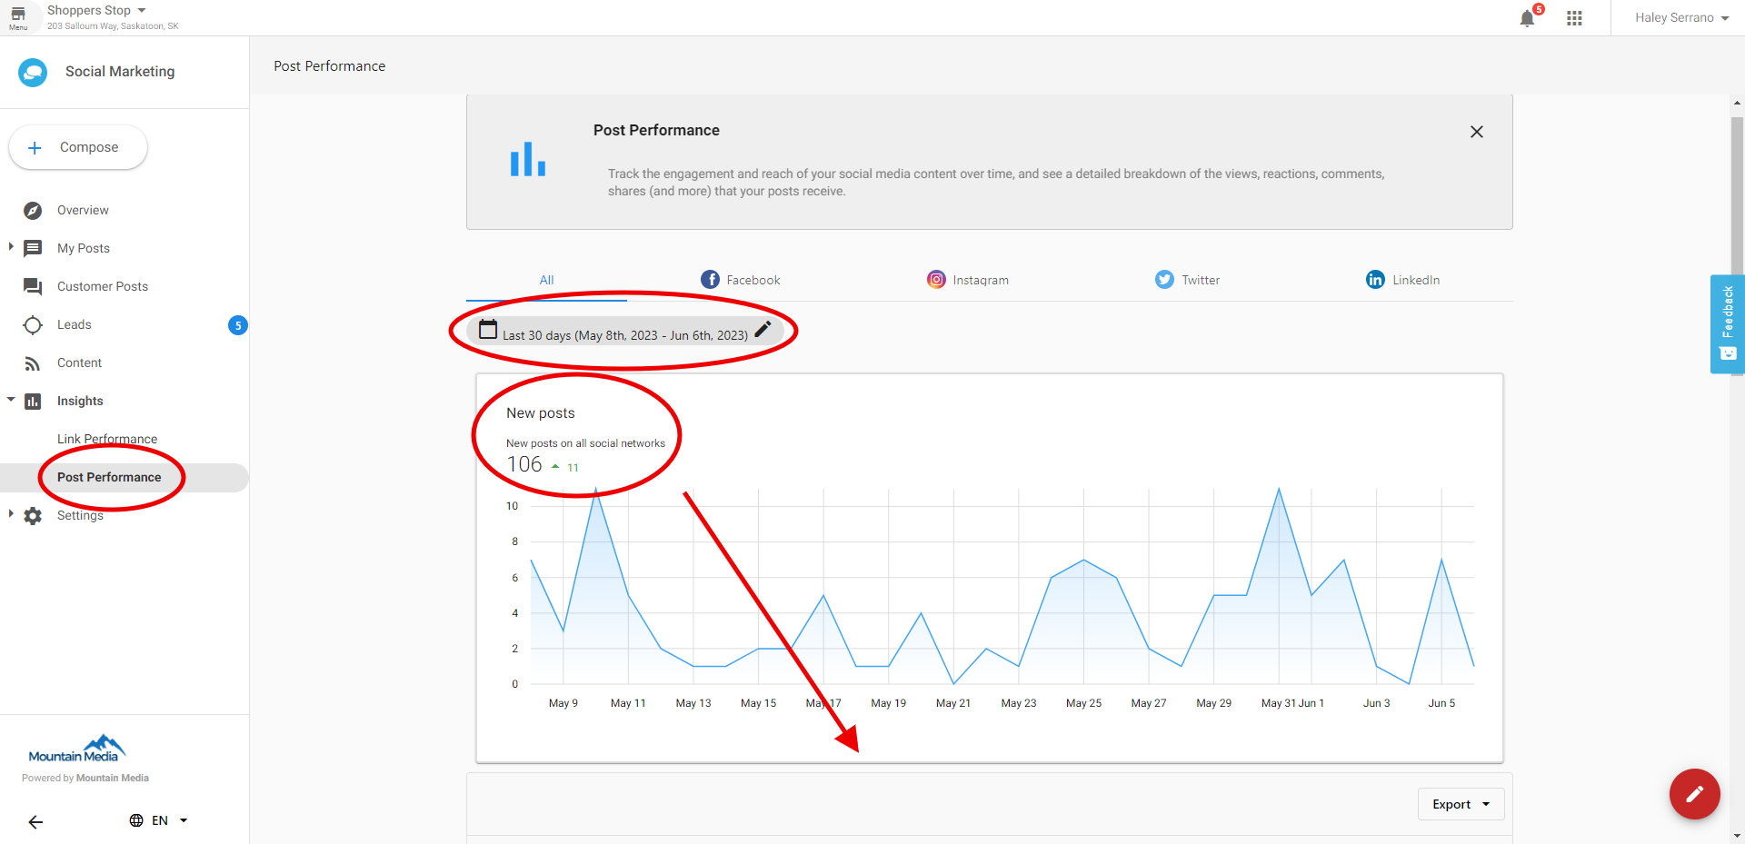Viewport: 1745px width, 844px height.
Task: Click the Insights bar chart icon
Action: tap(33, 402)
